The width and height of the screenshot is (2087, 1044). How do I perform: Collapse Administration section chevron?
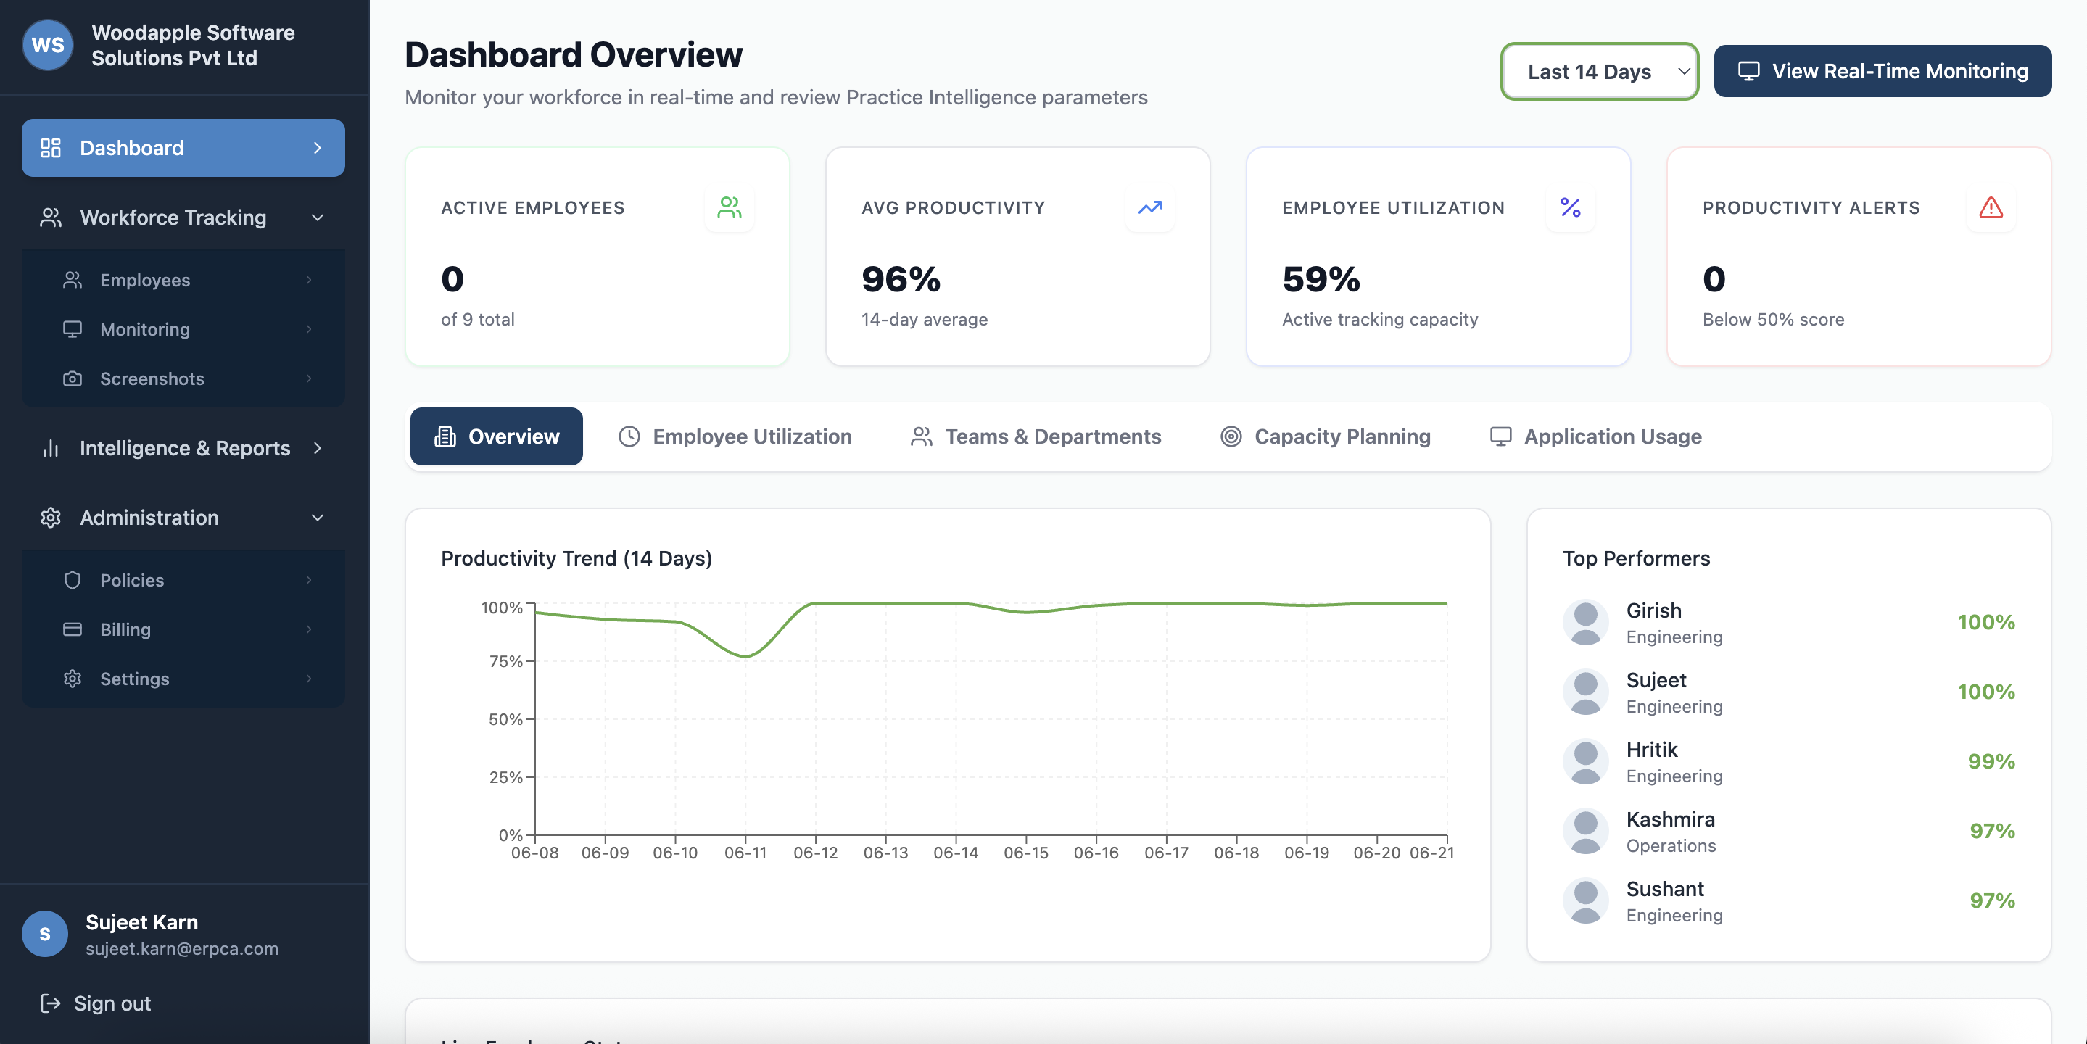tap(318, 518)
